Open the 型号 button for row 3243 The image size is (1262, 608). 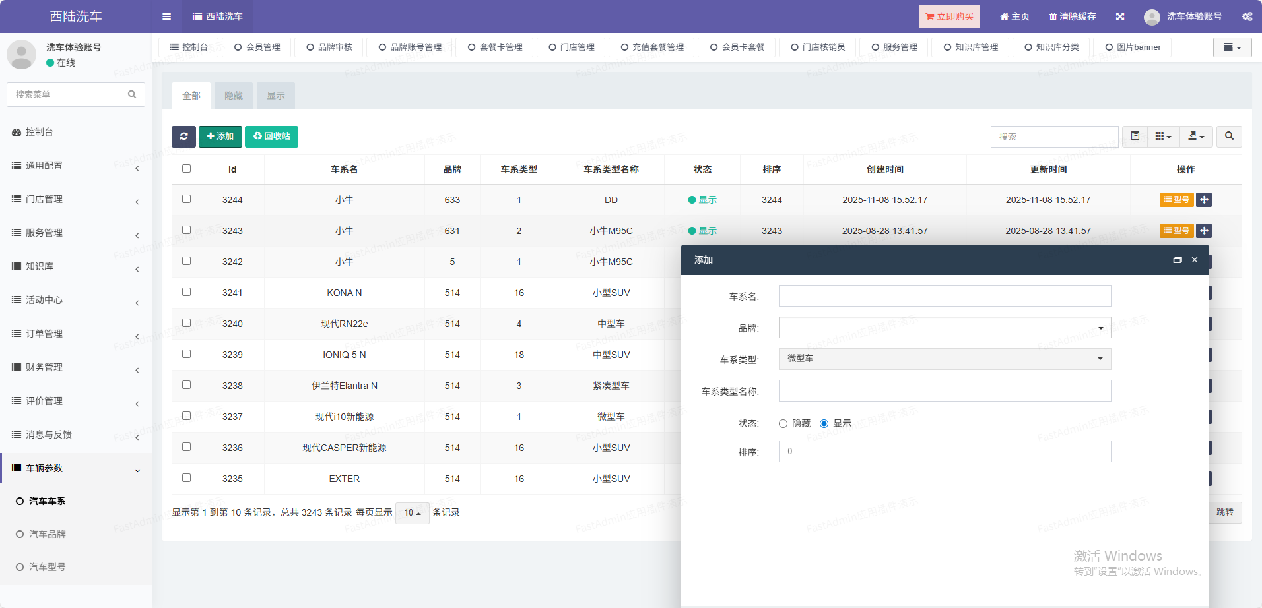(x=1176, y=231)
